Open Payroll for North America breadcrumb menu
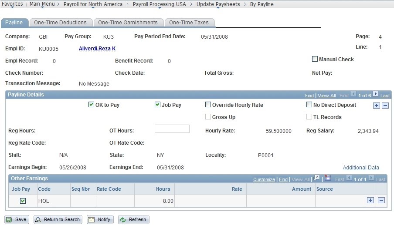This screenshot has width=394, height=225. [93, 4]
